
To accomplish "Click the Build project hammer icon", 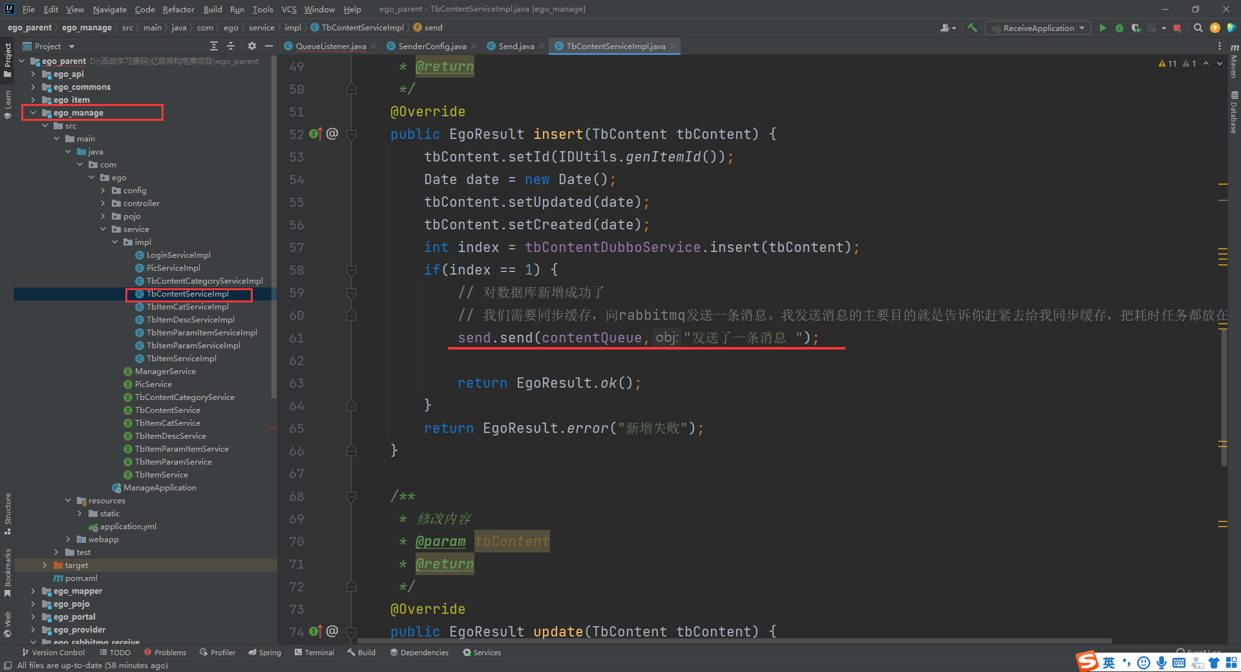I will tap(972, 28).
